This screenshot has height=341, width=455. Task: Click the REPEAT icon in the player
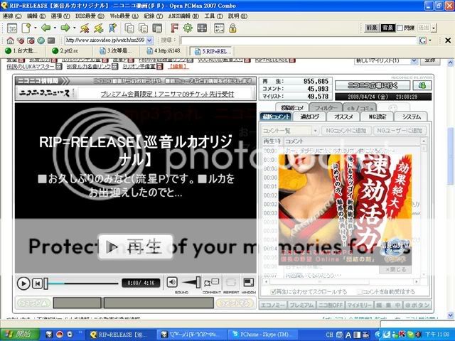230,282
